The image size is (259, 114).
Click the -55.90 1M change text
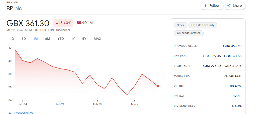84,23
